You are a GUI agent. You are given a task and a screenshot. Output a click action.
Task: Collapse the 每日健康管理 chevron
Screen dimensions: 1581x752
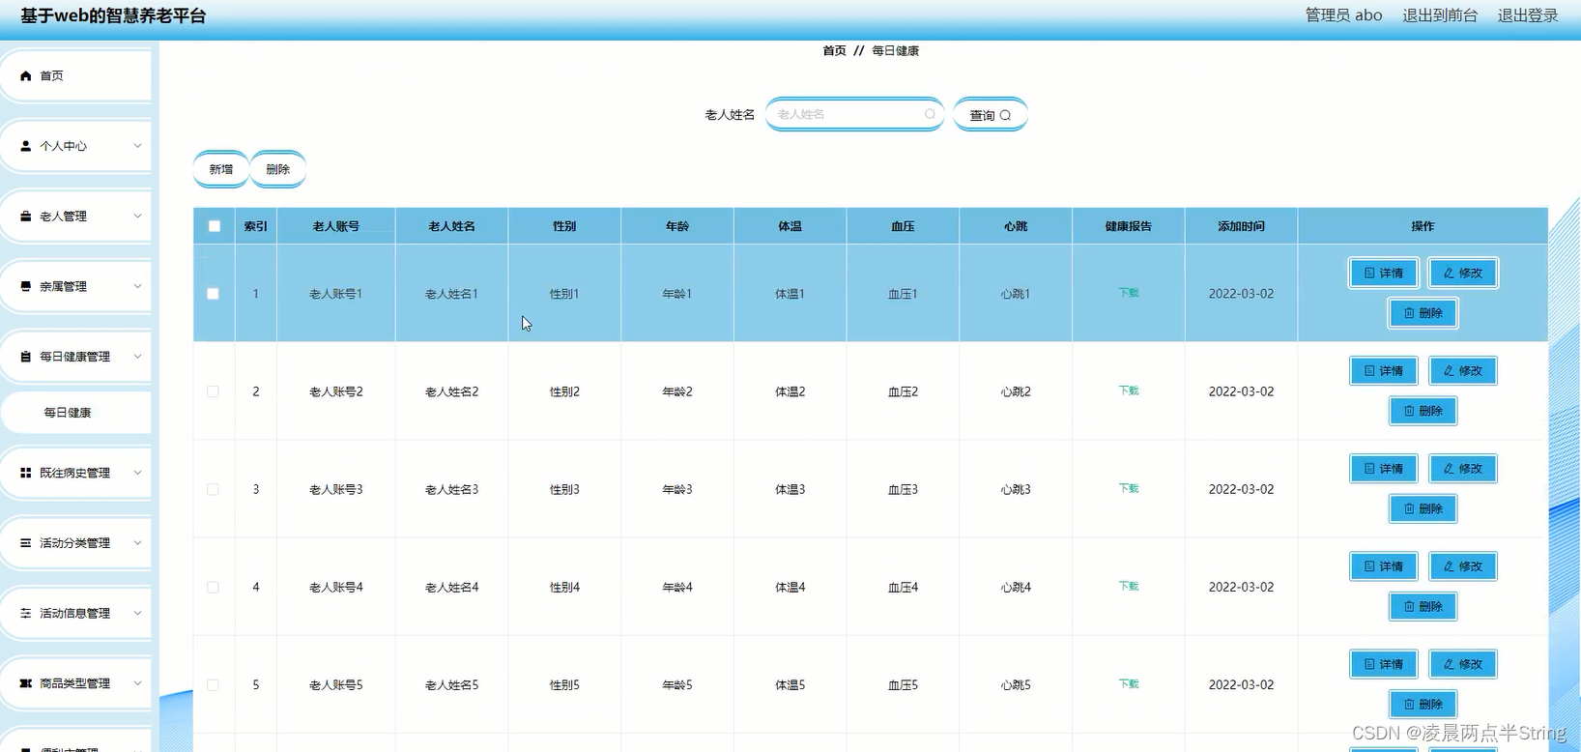(x=137, y=357)
